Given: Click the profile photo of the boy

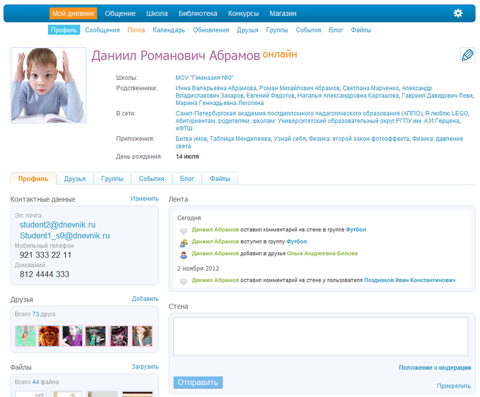Looking at the screenshot, I should (x=49, y=85).
